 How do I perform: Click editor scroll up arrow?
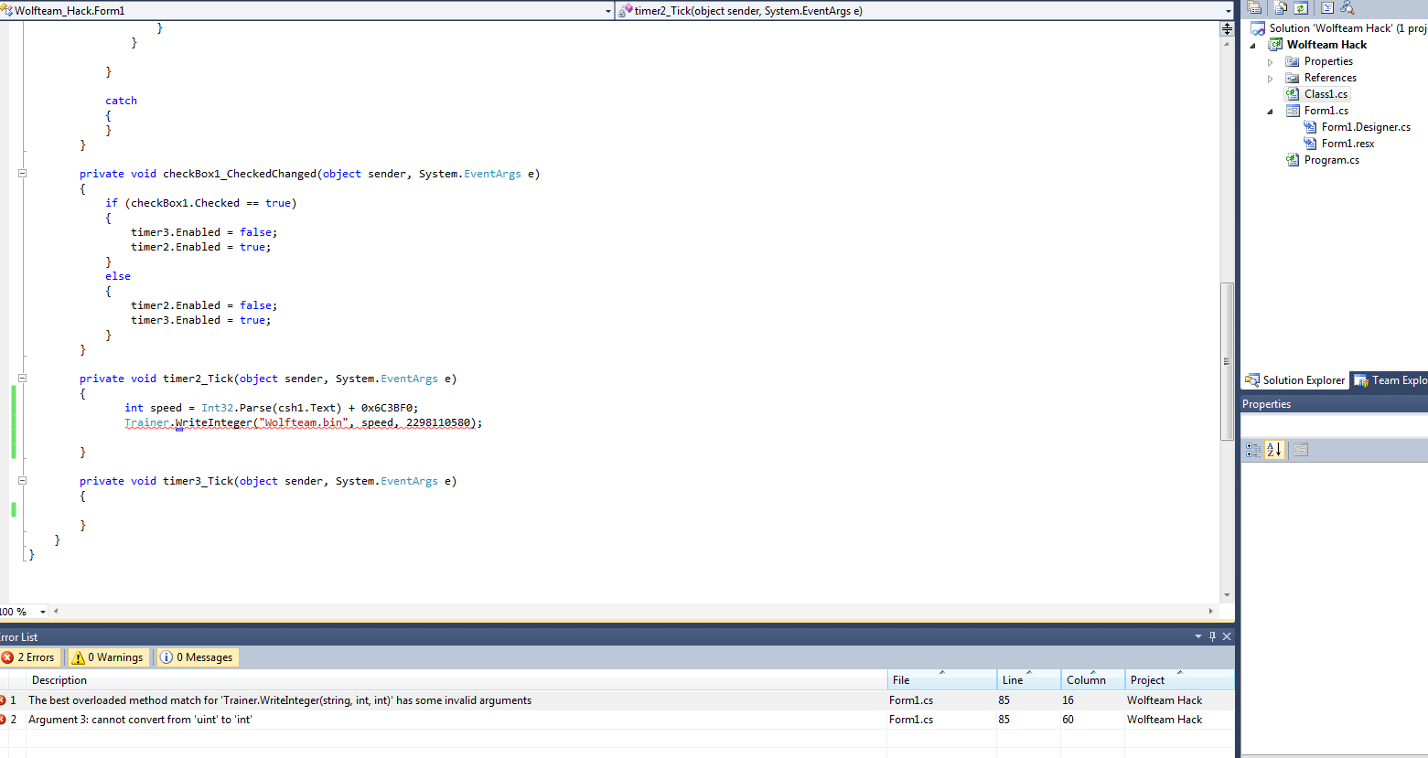1227,43
